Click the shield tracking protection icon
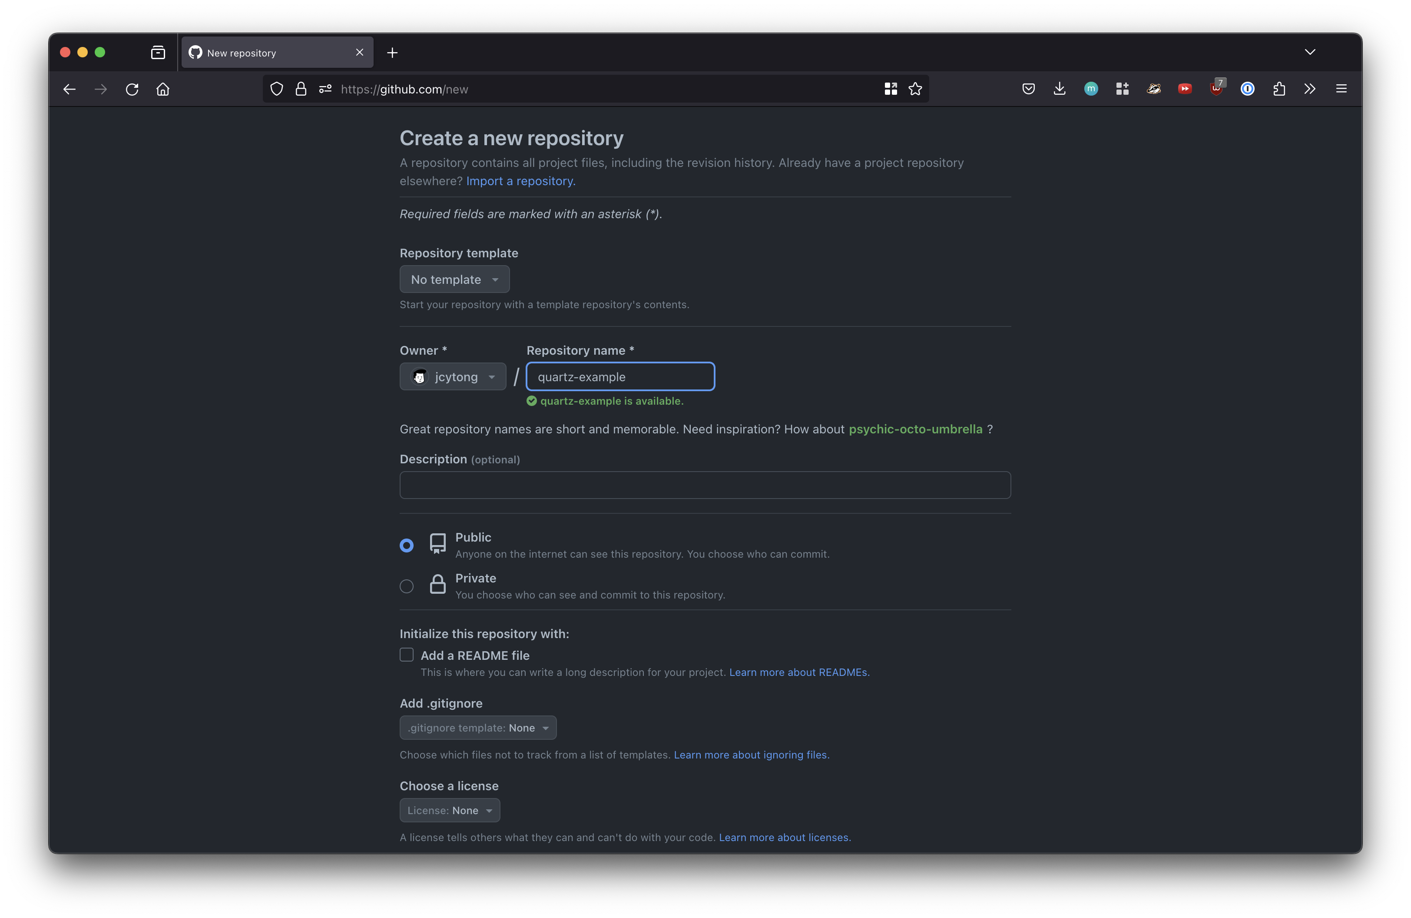The height and width of the screenshot is (918, 1411). tap(277, 89)
